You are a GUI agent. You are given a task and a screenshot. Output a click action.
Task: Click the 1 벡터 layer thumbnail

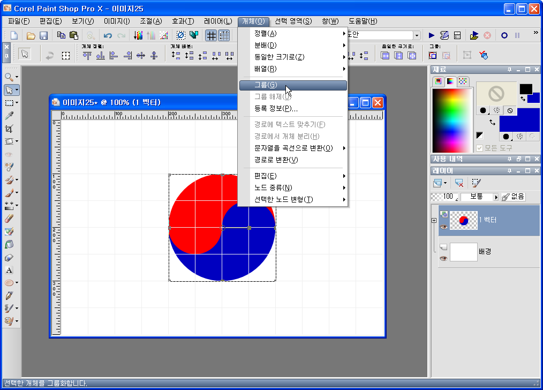point(464,220)
